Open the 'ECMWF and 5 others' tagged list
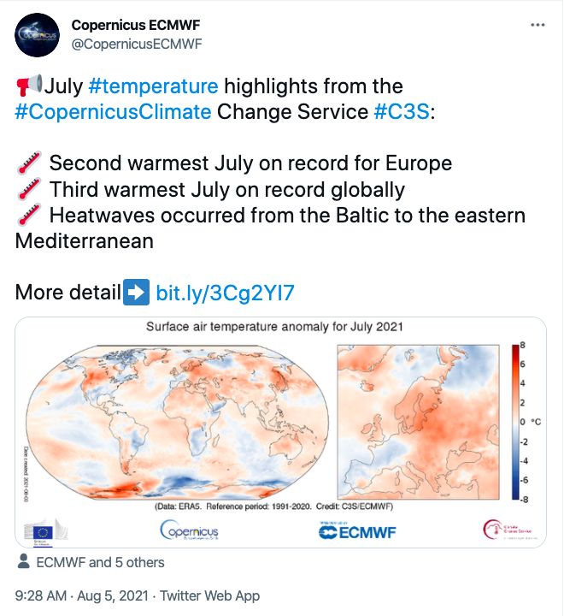The image size is (564, 616). [x=101, y=562]
